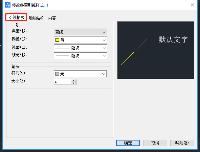Click the 线宽(I) label
This screenshot has width=200, height=152.
[19, 55]
